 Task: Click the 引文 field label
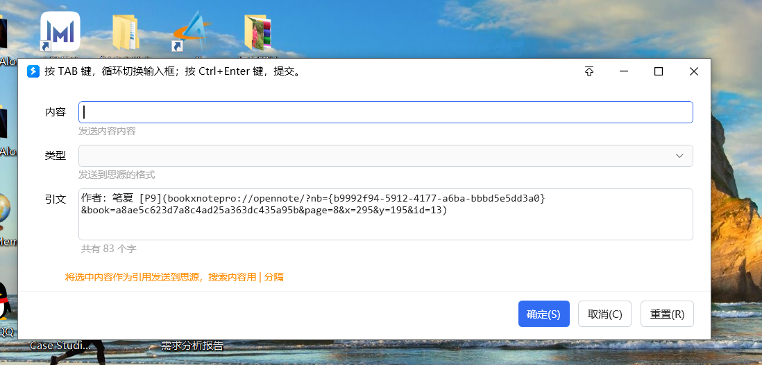[x=56, y=199]
